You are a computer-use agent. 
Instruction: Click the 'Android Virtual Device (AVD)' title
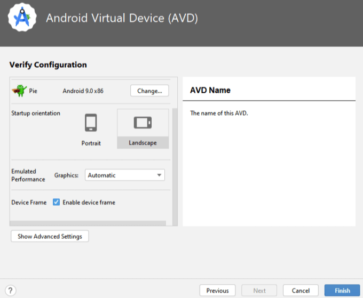[x=122, y=18]
